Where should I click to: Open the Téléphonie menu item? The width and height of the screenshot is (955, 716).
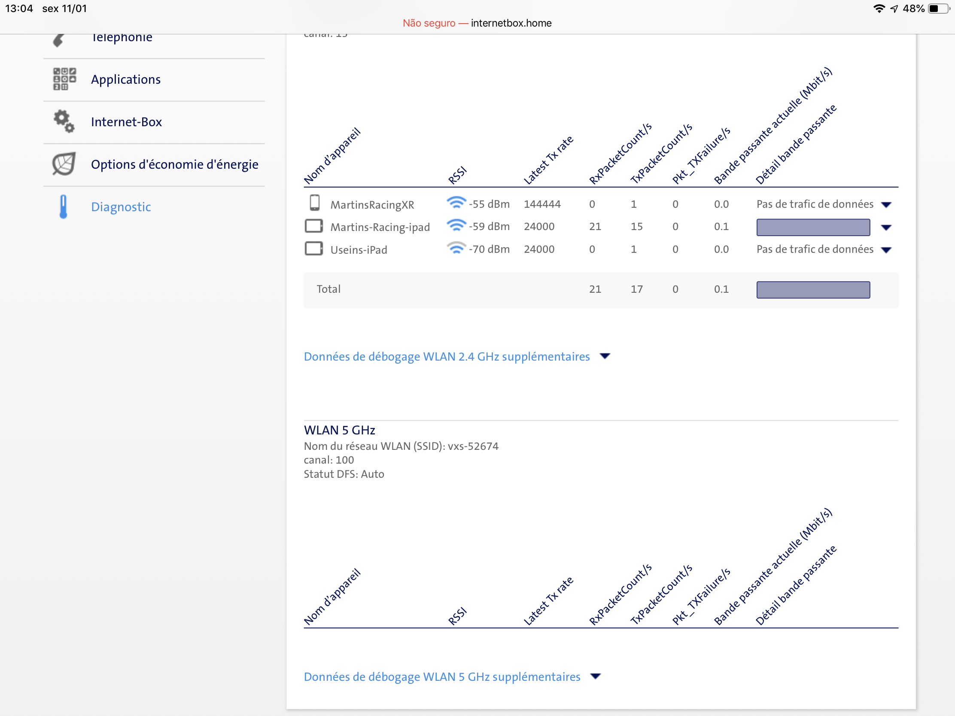(x=122, y=38)
